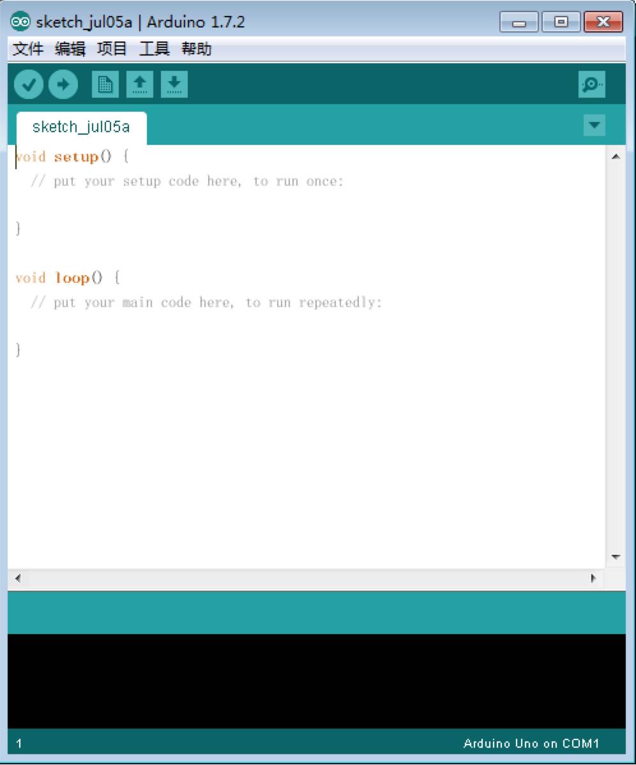The height and width of the screenshot is (765, 636).
Task: Open the Serial Monitor magnifier icon
Action: point(591,84)
